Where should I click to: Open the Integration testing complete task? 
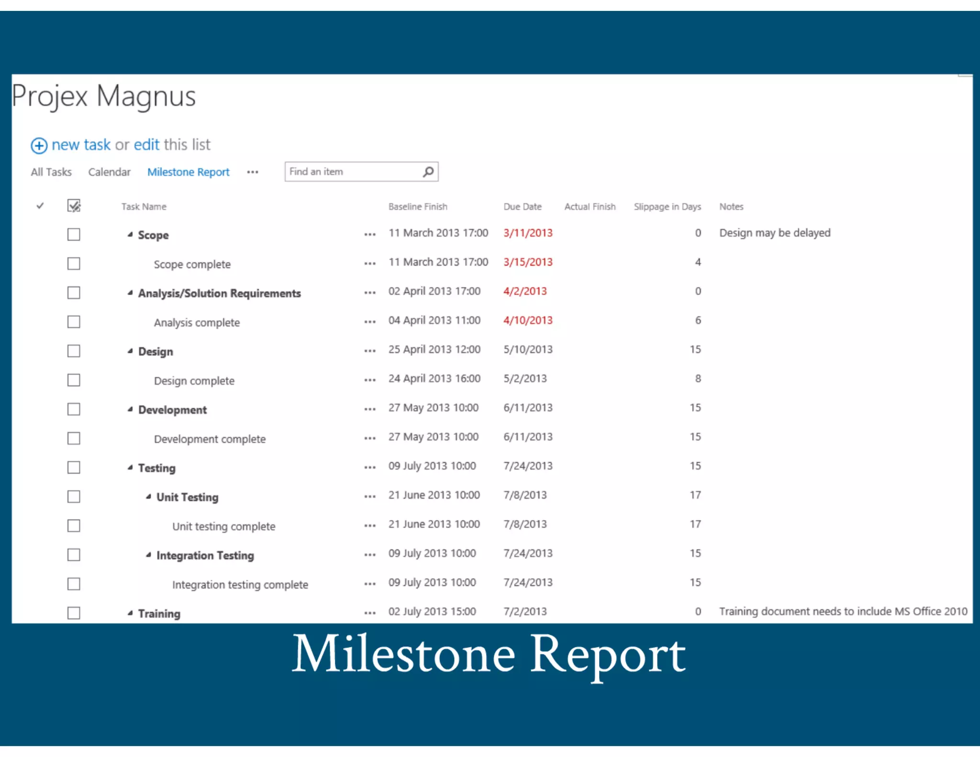(240, 585)
